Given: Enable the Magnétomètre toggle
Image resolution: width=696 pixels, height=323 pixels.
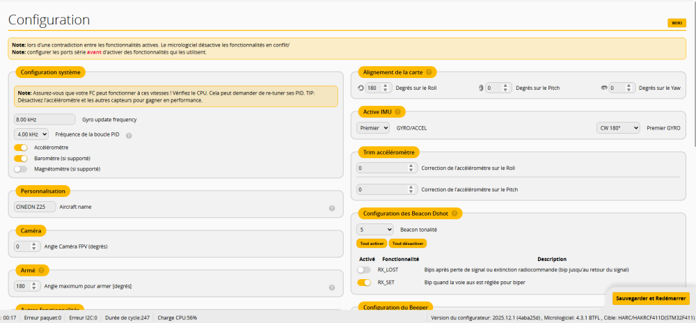Looking at the screenshot, I should (x=20, y=168).
